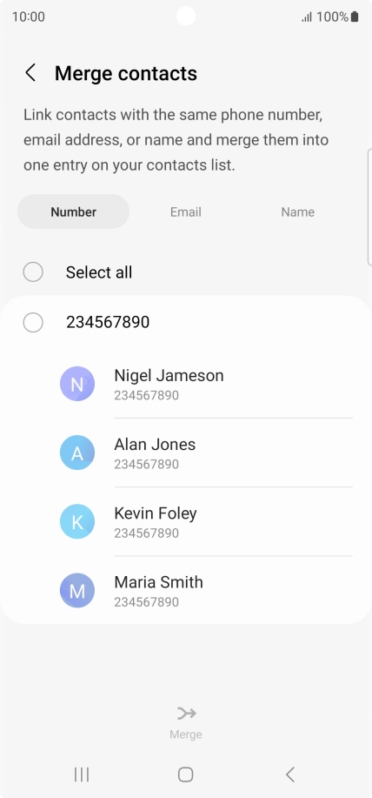Image resolution: width=372 pixels, height=798 pixels.
Task: Select the 234567890 group radio button
Action: pyautogui.click(x=33, y=322)
